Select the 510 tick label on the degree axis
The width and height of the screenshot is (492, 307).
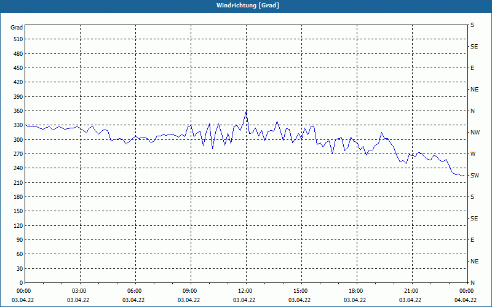(18, 39)
